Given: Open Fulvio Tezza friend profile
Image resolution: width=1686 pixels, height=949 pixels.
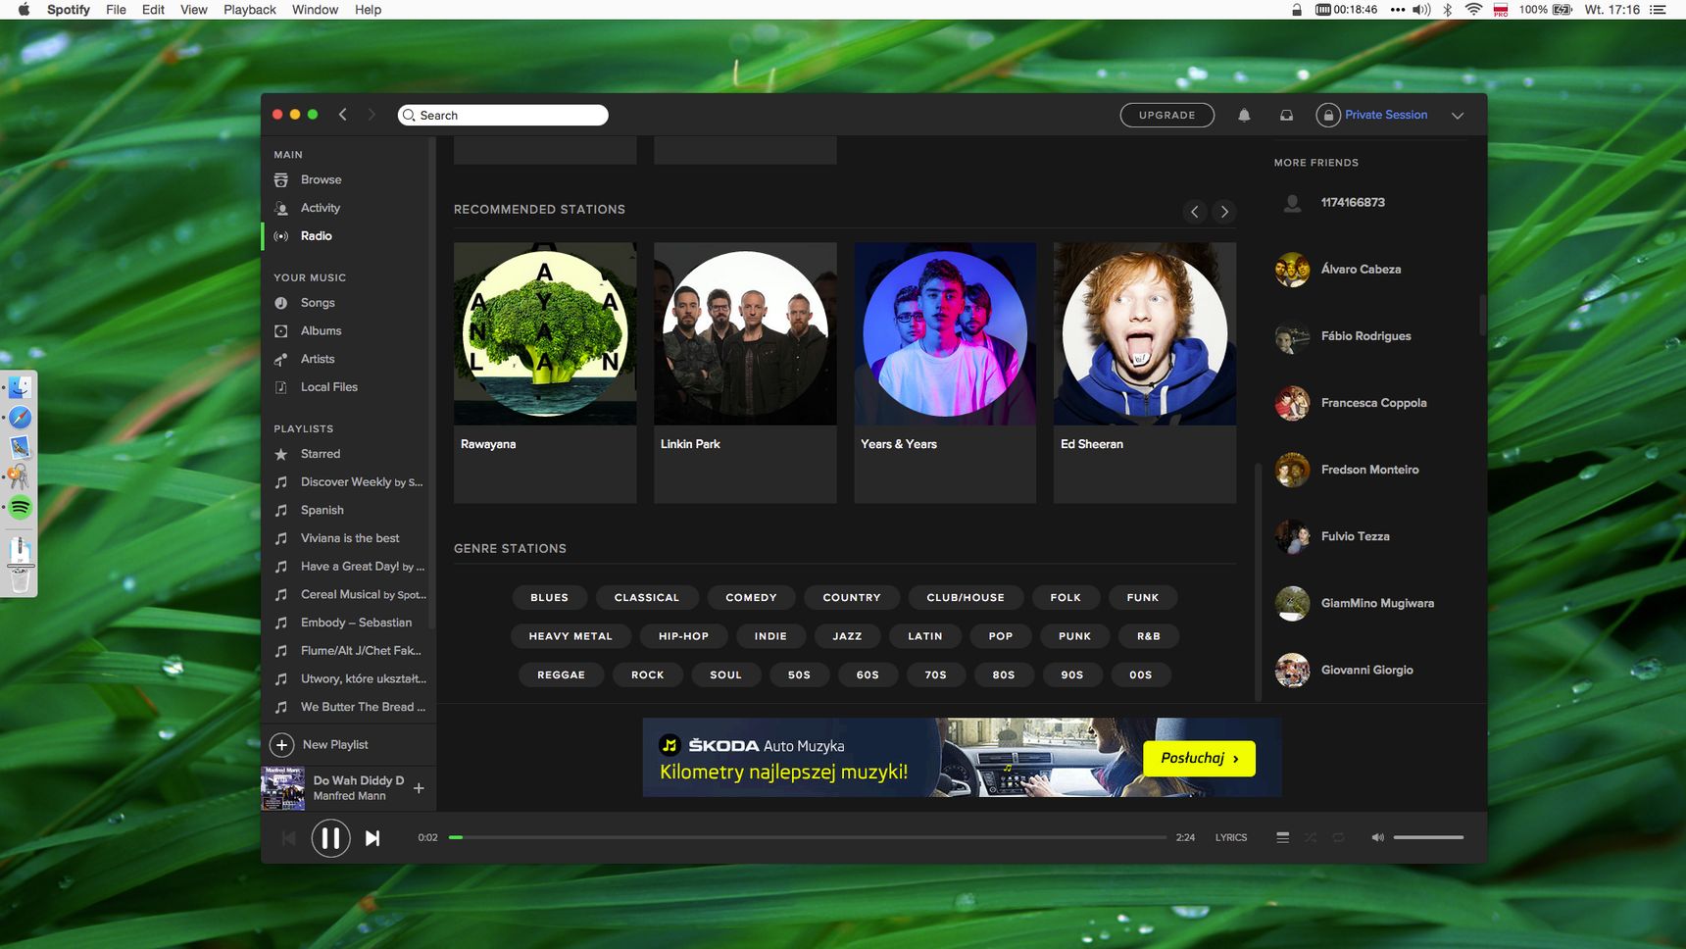Looking at the screenshot, I should coord(1355,537).
